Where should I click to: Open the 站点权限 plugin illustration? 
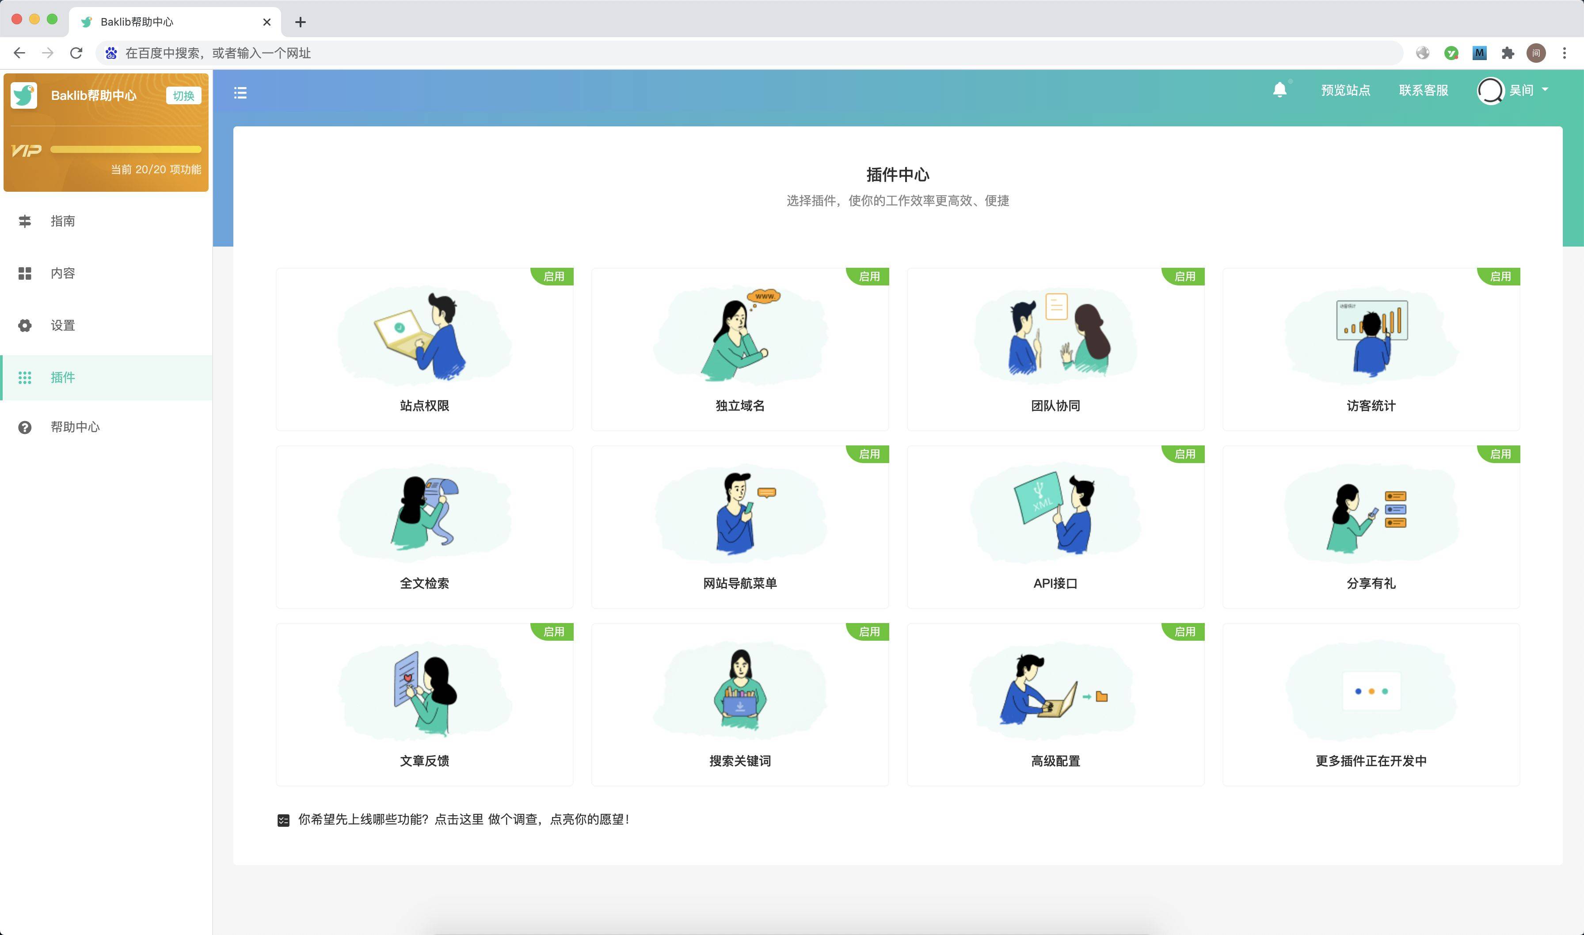(424, 335)
